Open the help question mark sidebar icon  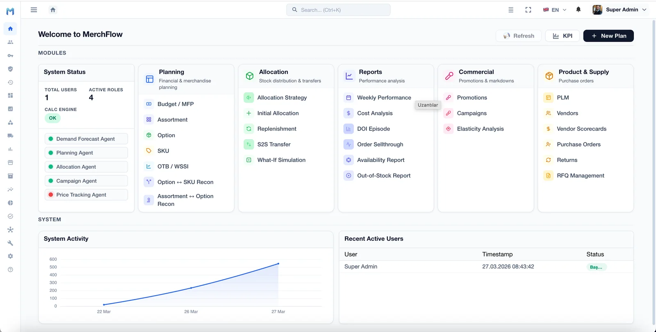coord(10,269)
